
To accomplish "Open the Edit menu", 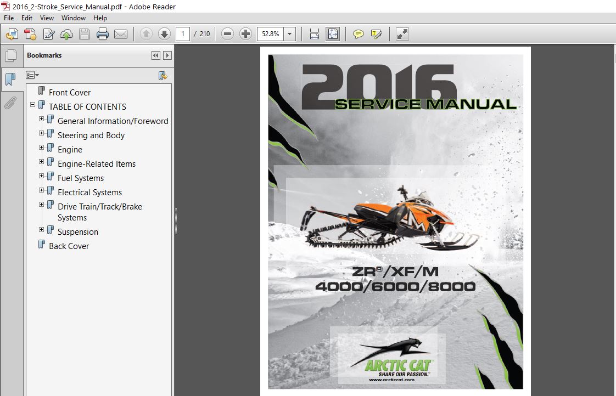I will pos(27,18).
